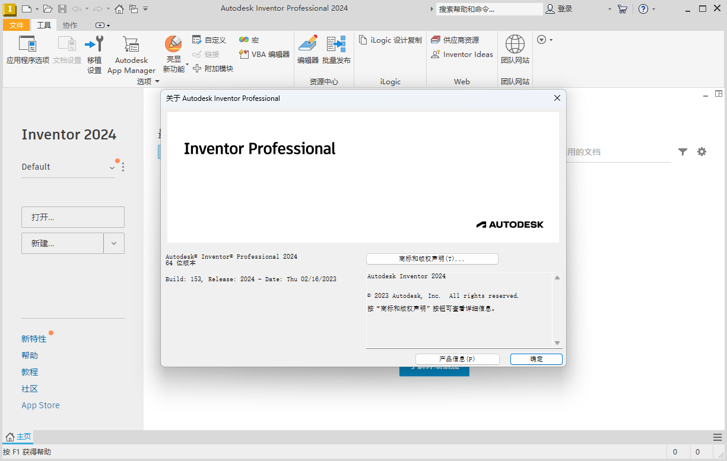Click the hamburger menu icon at bottom right
Screen dimensions: 727x461
tap(718, 437)
